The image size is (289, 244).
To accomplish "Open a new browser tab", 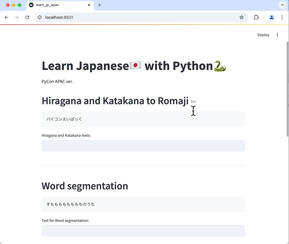I will pyautogui.click(x=99, y=5).
